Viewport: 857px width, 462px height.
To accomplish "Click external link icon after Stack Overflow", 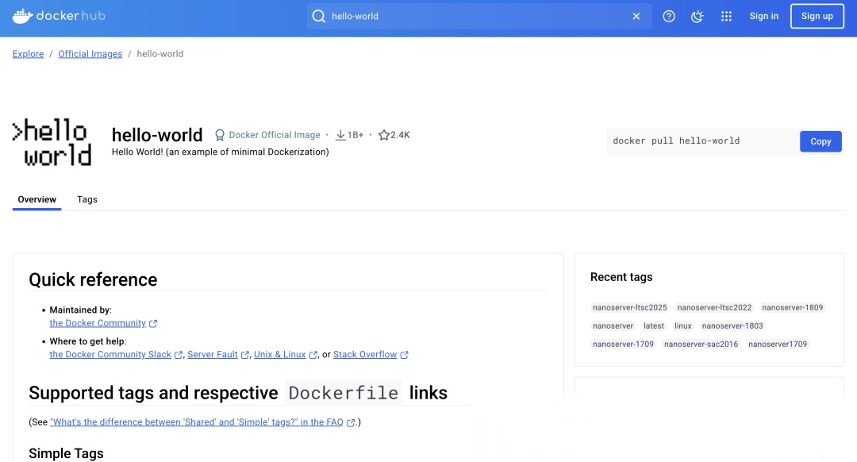I will click(x=405, y=355).
